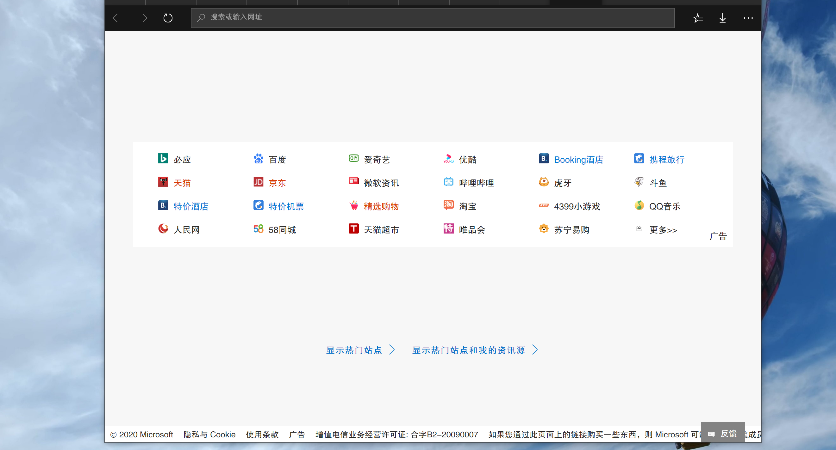This screenshot has width=836, height=450.
Task: Open the Booking酒店 link
Action: pyautogui.click(x=578, y=160)
